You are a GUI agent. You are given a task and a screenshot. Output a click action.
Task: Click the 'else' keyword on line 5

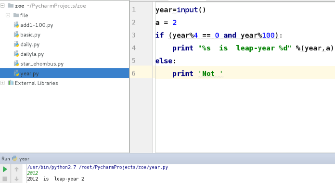tap(164, 61)
